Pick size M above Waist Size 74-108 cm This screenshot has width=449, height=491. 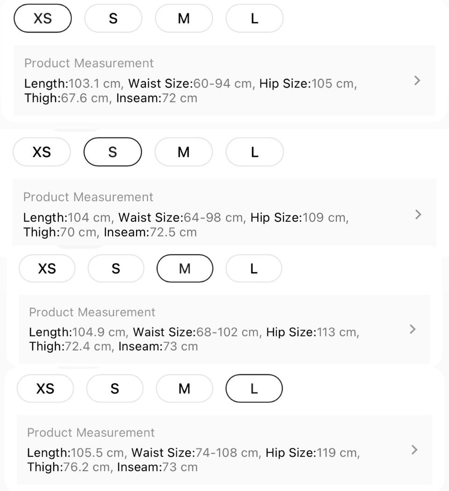[x=184, y=389]
